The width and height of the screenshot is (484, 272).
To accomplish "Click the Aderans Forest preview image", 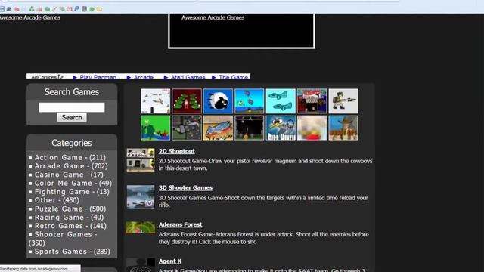I will pyautogui.click(x=141, y=227).
